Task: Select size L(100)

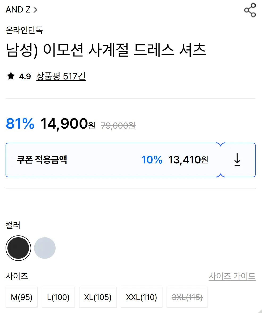Action: point(58,297)
